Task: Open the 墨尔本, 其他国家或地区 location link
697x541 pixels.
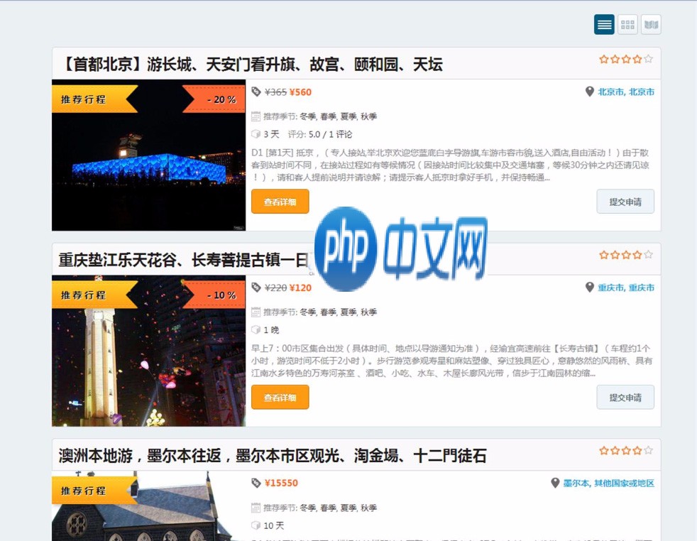Action: (x=608, y=483)
